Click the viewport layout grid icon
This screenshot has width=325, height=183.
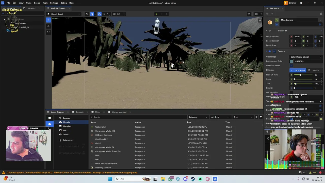256,14
